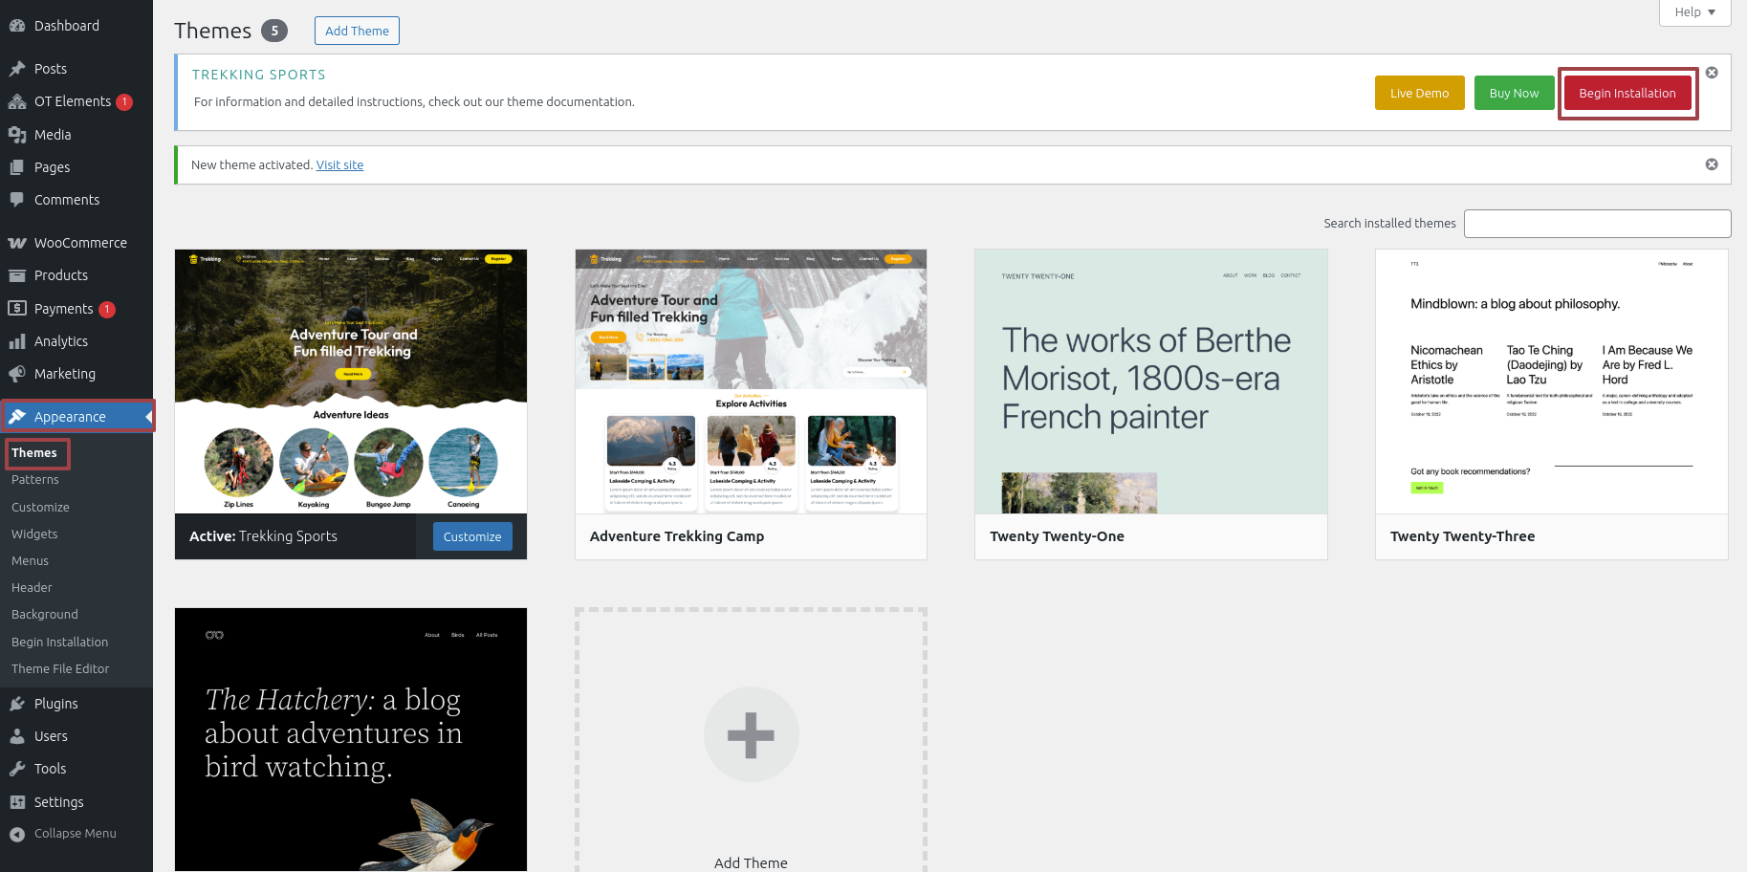Follow the Visit site link
This screenshot has width=1747, height=872.
coord(339,165)
